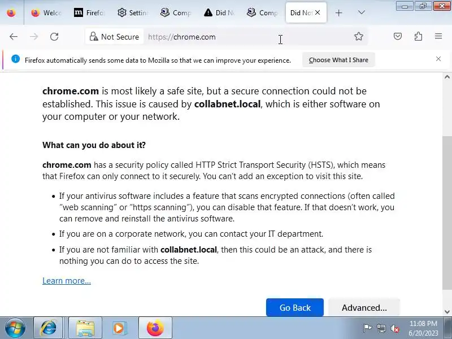Open the Advanced... error details
The height and width of the screenshot is (339, 452).
tap(364, 307)
